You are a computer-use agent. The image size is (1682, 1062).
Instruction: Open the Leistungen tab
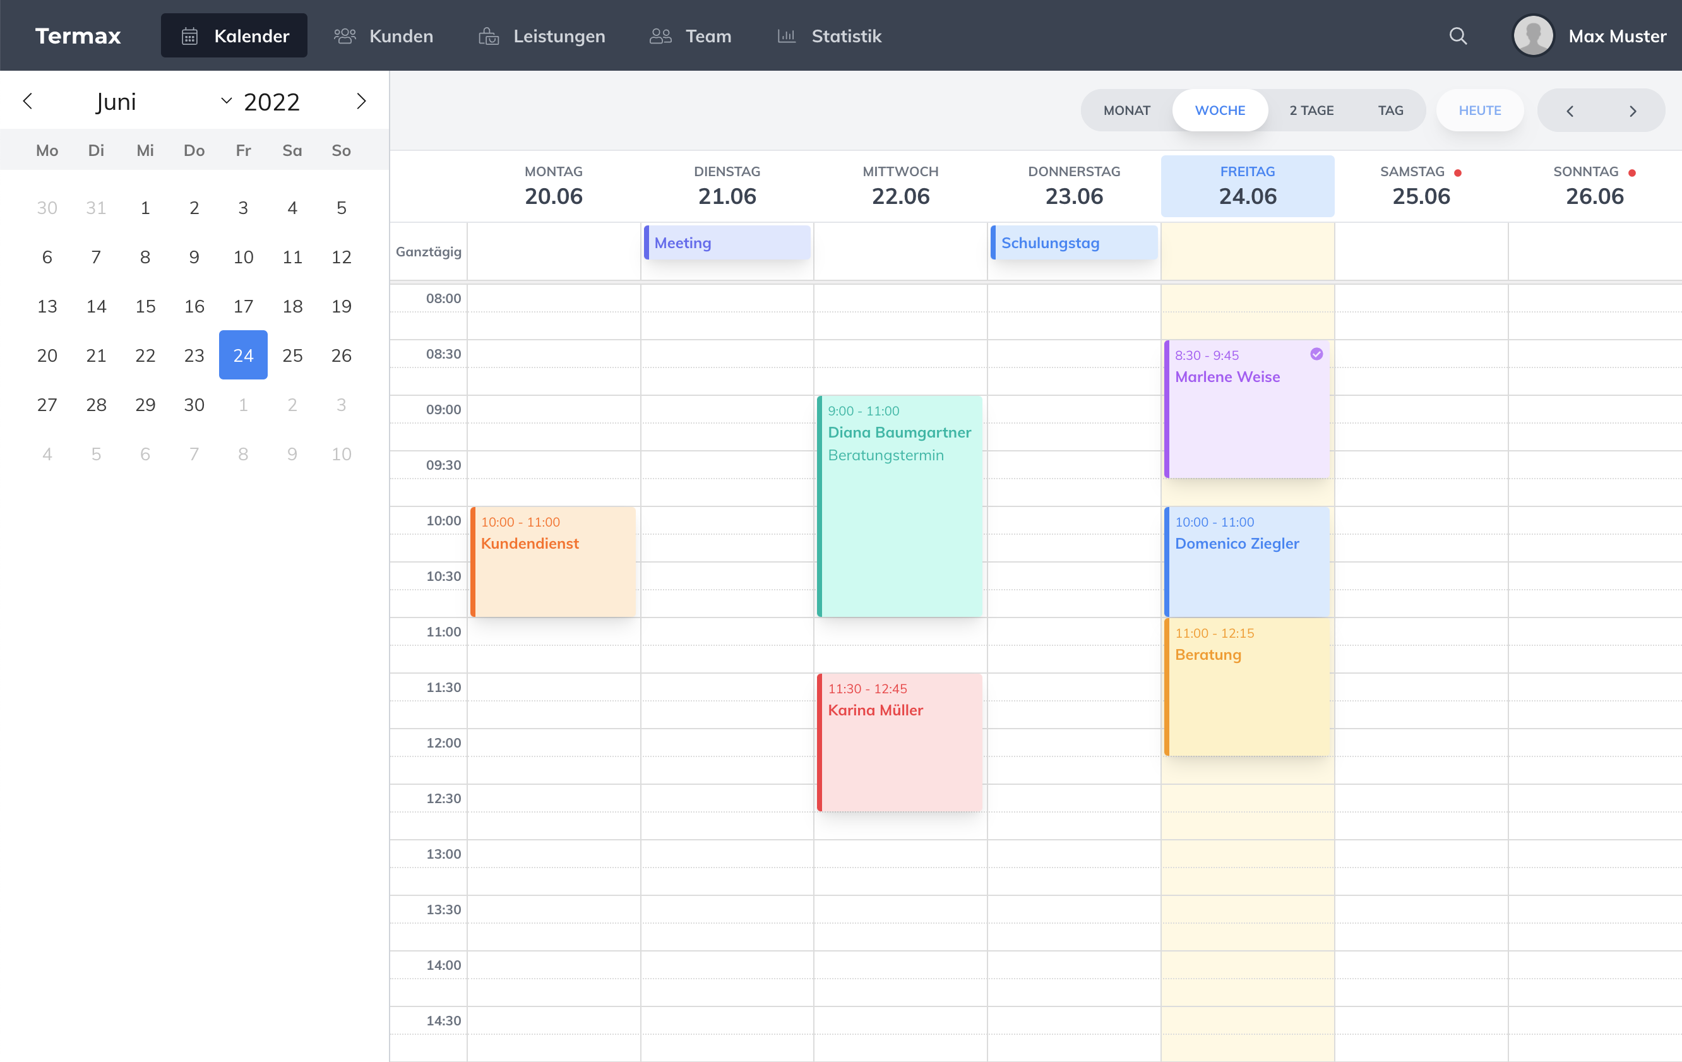pyautogui.click(x=542, y=35)
